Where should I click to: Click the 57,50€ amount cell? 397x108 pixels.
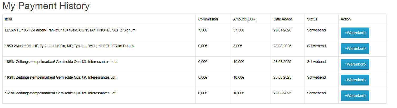[239, 30]
